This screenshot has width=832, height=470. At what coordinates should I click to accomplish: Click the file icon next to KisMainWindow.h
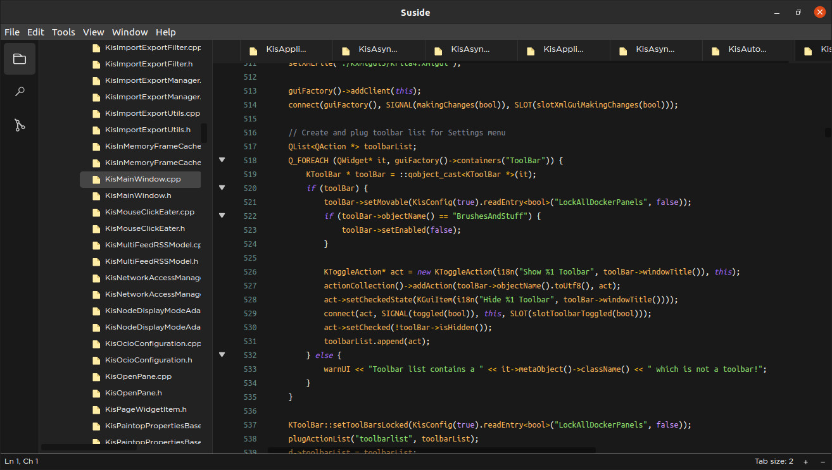(x=96, y=195)
